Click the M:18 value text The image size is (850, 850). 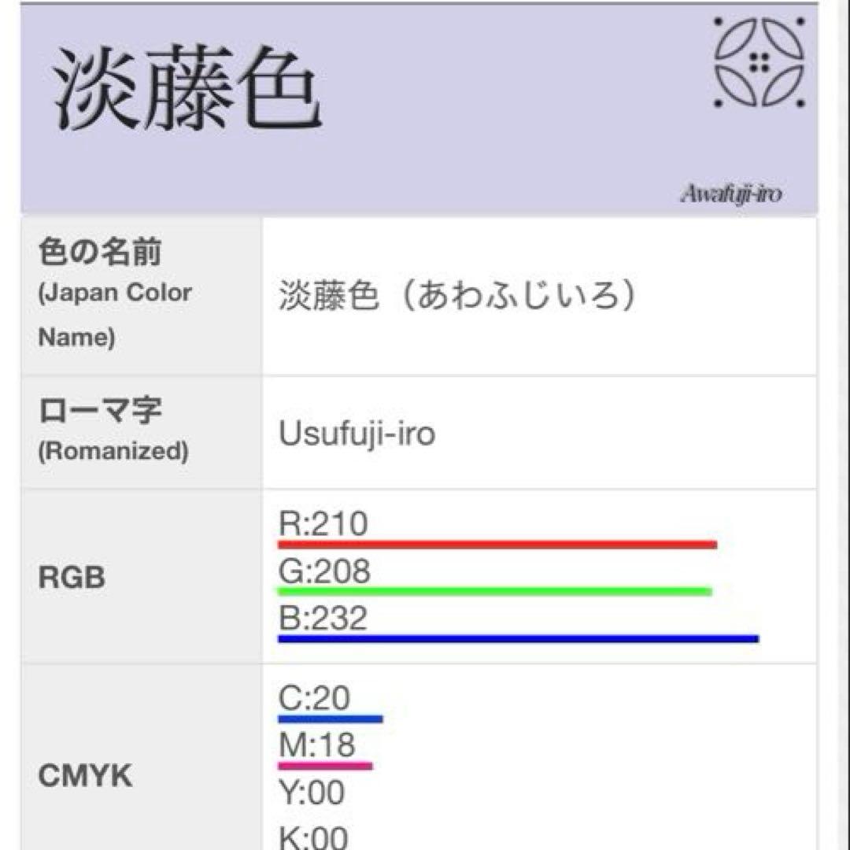tap(316, 745)
